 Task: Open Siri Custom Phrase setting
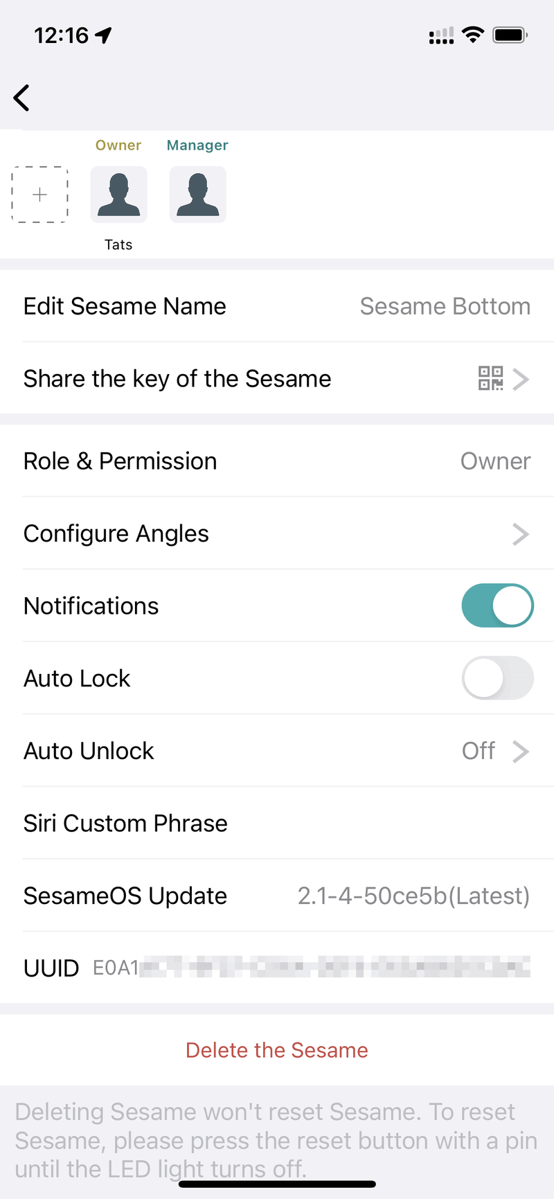click(x=277, y=824)
